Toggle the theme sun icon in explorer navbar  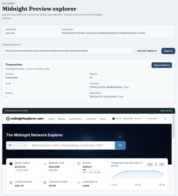tap(165, 119)
